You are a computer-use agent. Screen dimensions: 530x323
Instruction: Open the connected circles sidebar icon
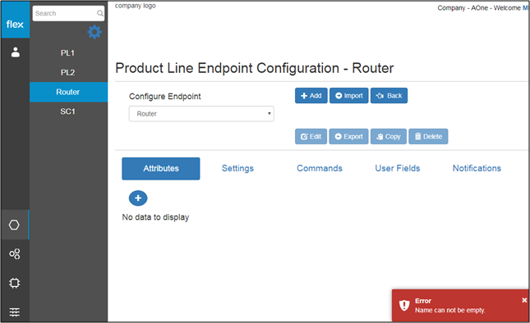point(15,253)
